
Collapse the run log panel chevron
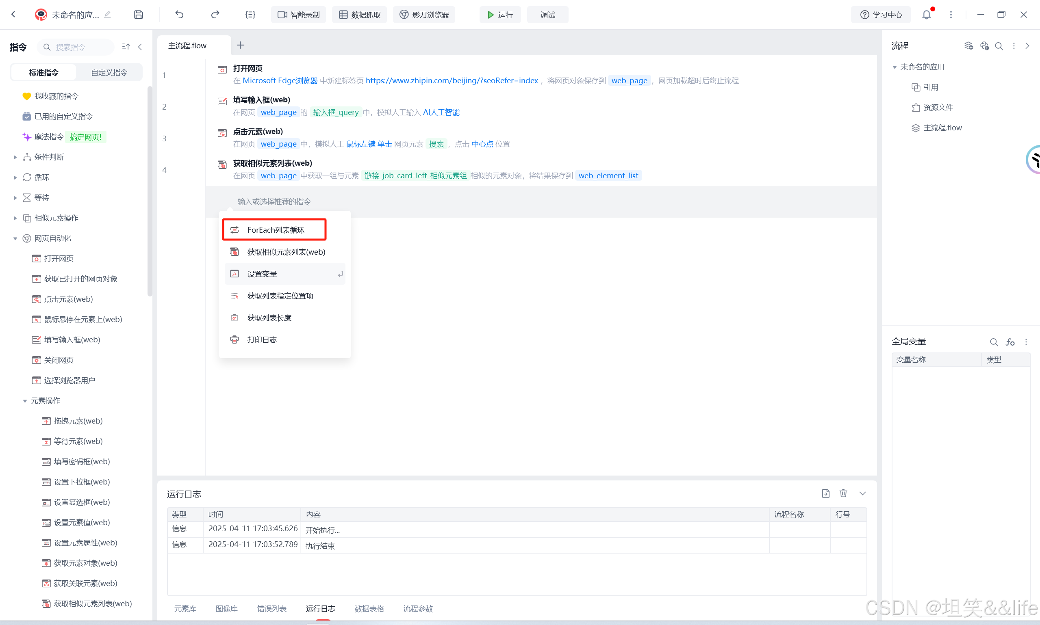(862, 493)
